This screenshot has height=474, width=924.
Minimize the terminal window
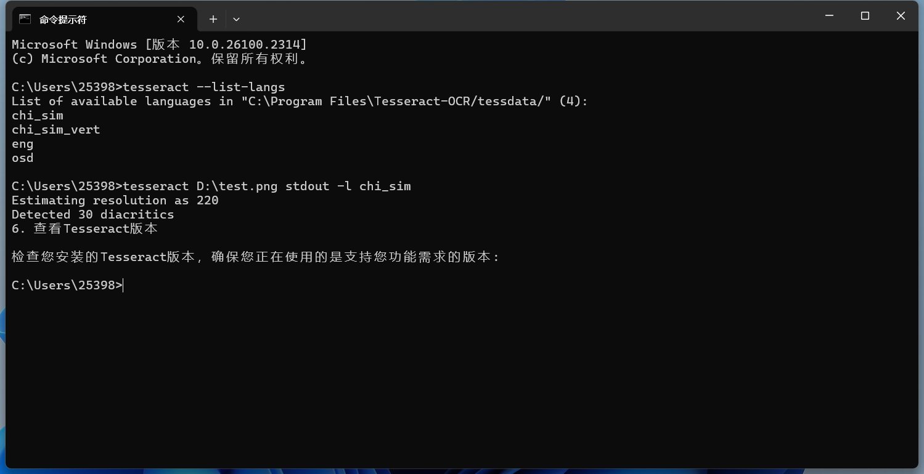point(829,16)
